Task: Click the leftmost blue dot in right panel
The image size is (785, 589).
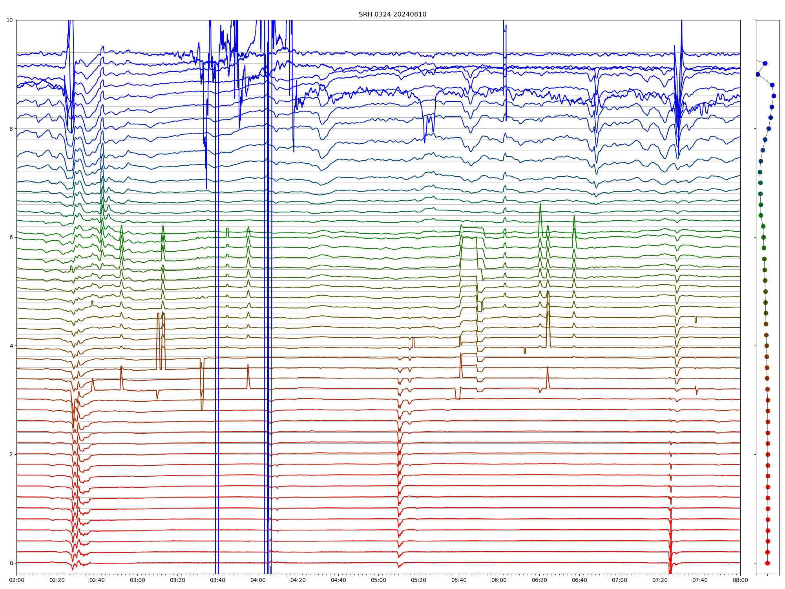Action: 758,74
